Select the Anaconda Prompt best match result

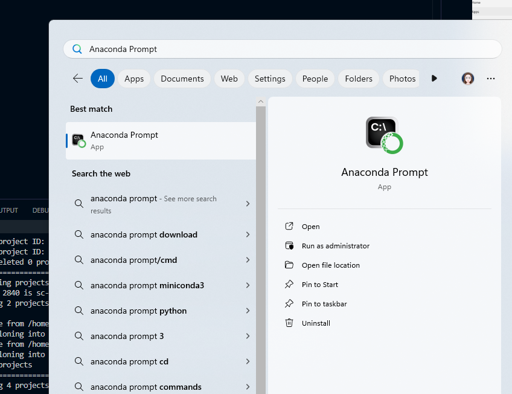tap(161, 141)
